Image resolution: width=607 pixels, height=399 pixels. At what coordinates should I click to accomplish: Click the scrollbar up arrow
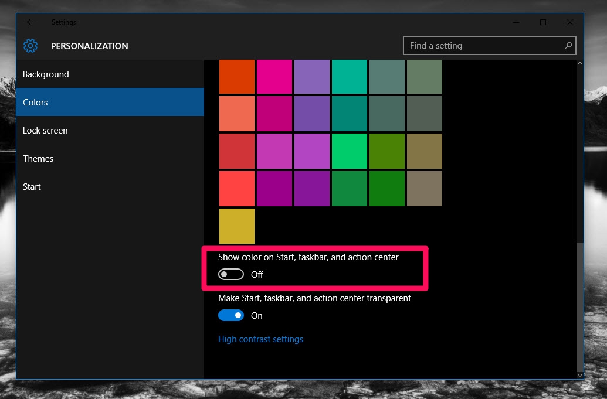click(580, 63)
